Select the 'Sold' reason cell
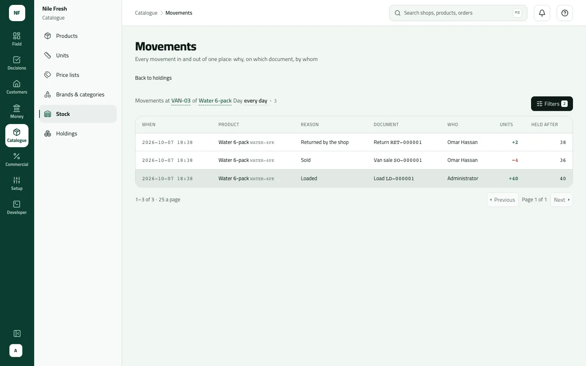This screenshot has height=366, width=586. pyautogui.click(x=306, y=160)
